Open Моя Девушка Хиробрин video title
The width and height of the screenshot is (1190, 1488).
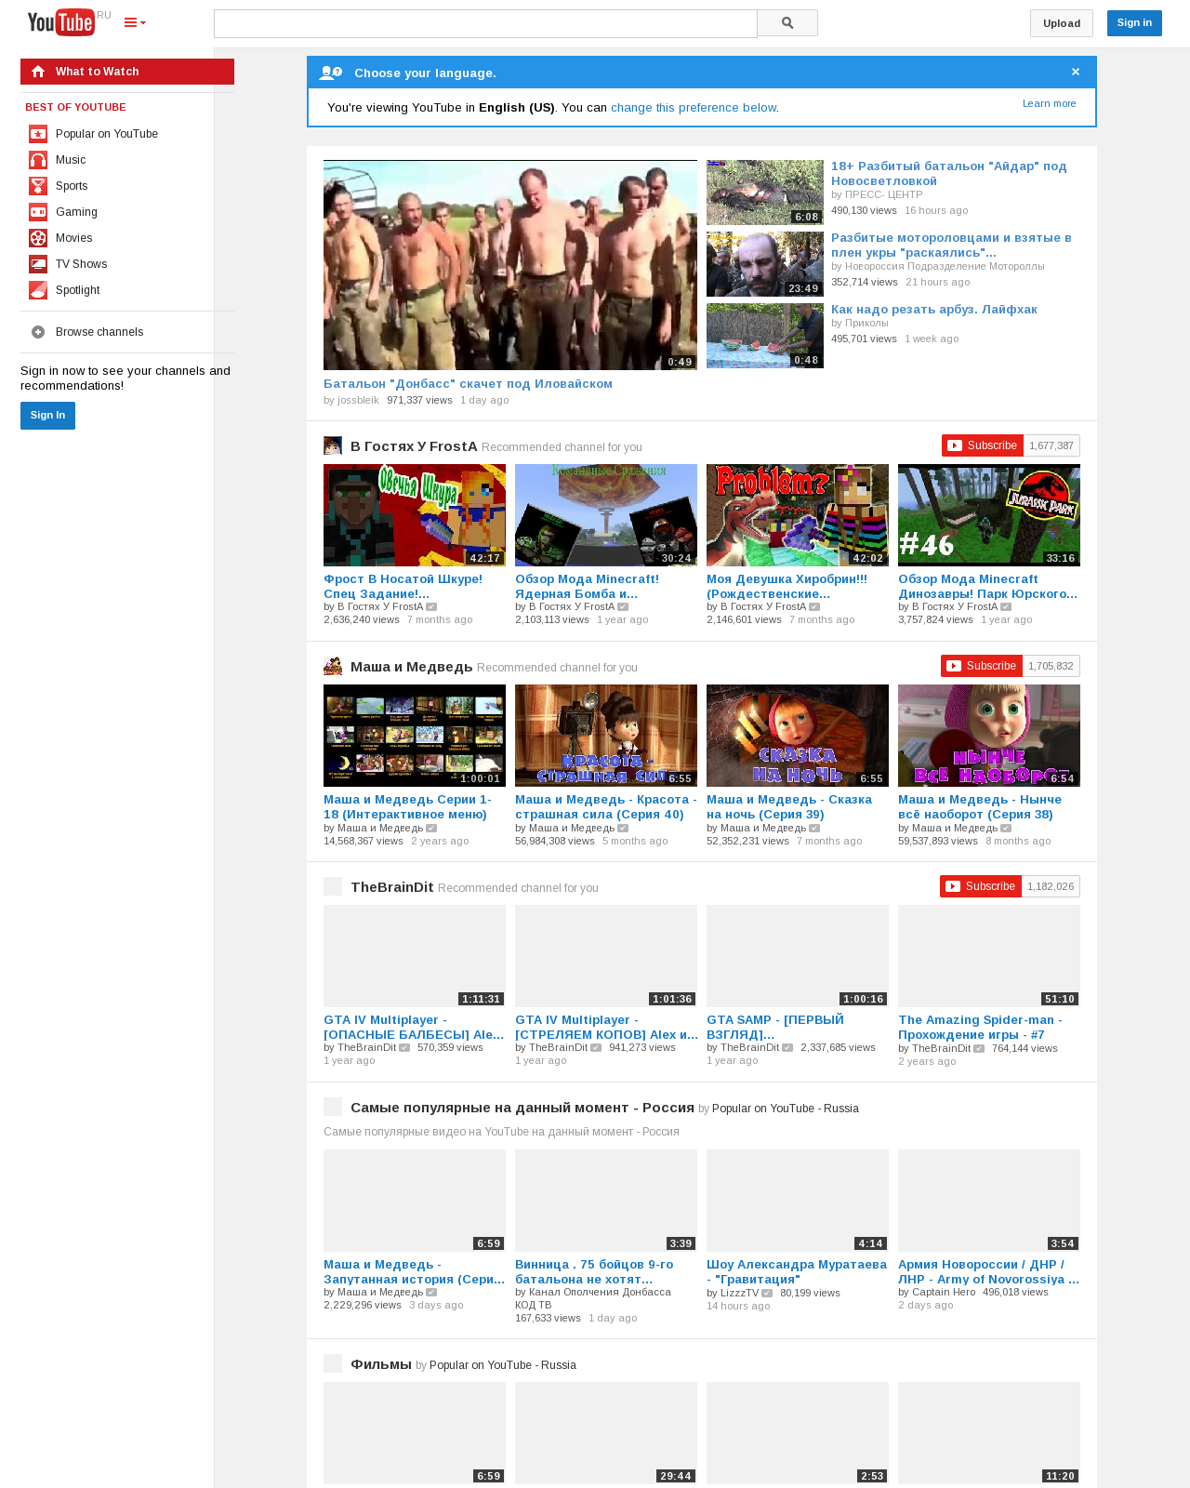pos(787,586)
